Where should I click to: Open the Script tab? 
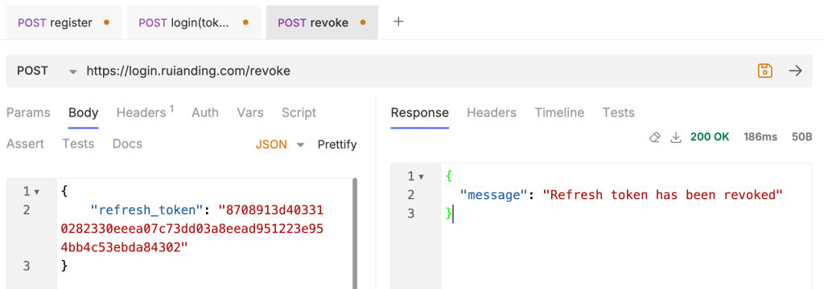coord(299,112)
